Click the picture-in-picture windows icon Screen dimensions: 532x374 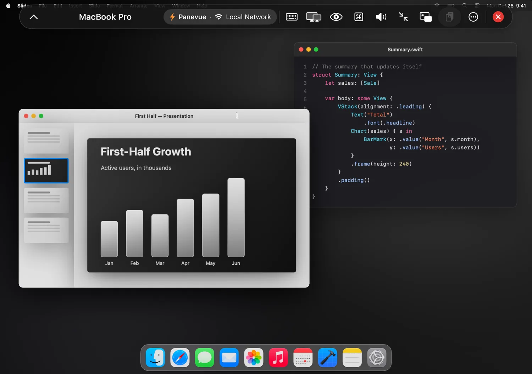pos(426,17)
